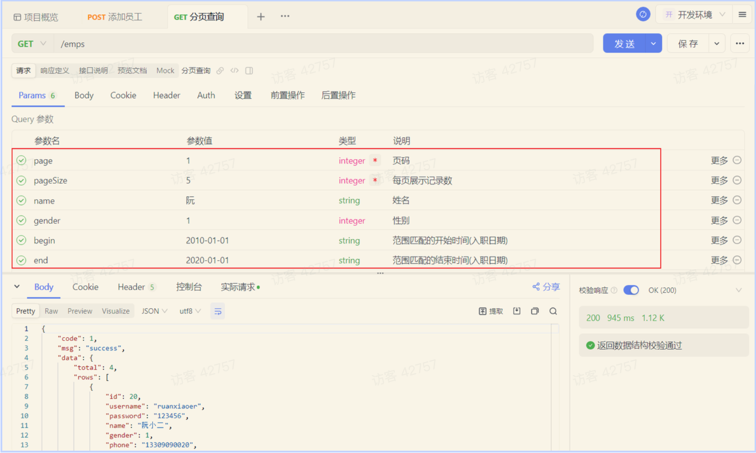This screenshot has width=756, height=453.
Task: Click 更多 on the name parameter row
Action: click(720, 200)
